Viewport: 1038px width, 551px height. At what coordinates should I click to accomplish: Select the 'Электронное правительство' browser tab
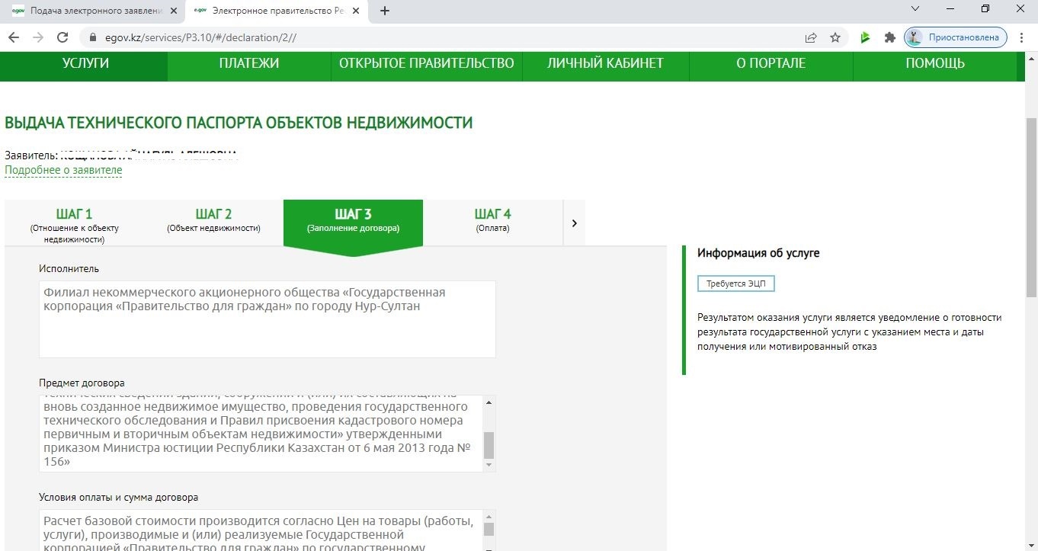[276, 11]
